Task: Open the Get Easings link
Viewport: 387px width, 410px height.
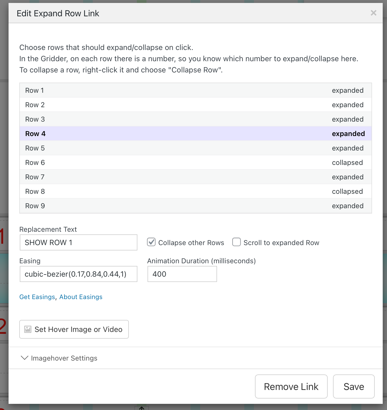Action: pyautogui.click(x=37, y=297)
